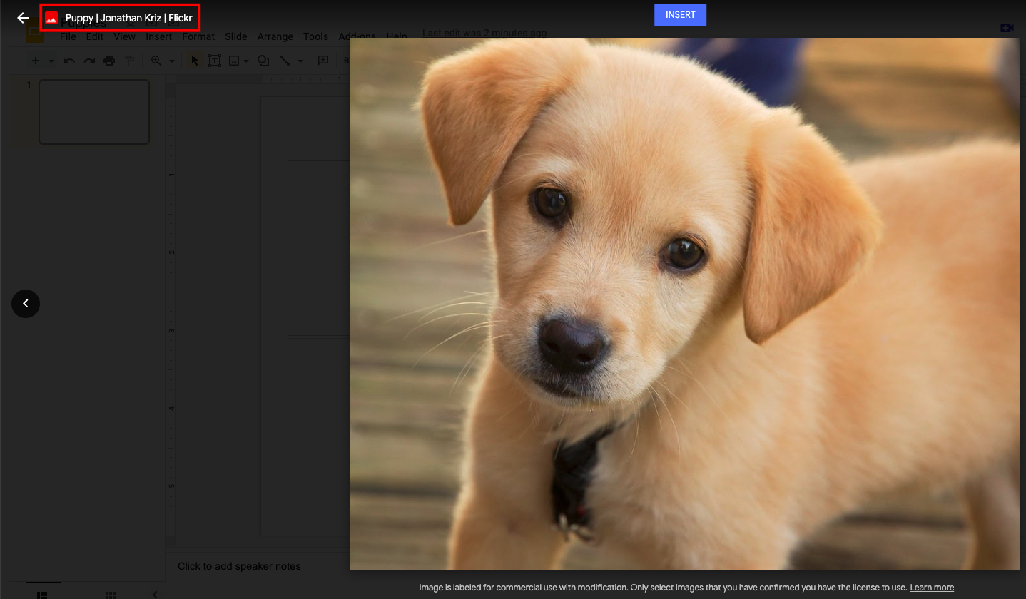Choose the select cursor tool
Image resolution: width=1026 pixels, height=599 pixels.
click(195, 61)
